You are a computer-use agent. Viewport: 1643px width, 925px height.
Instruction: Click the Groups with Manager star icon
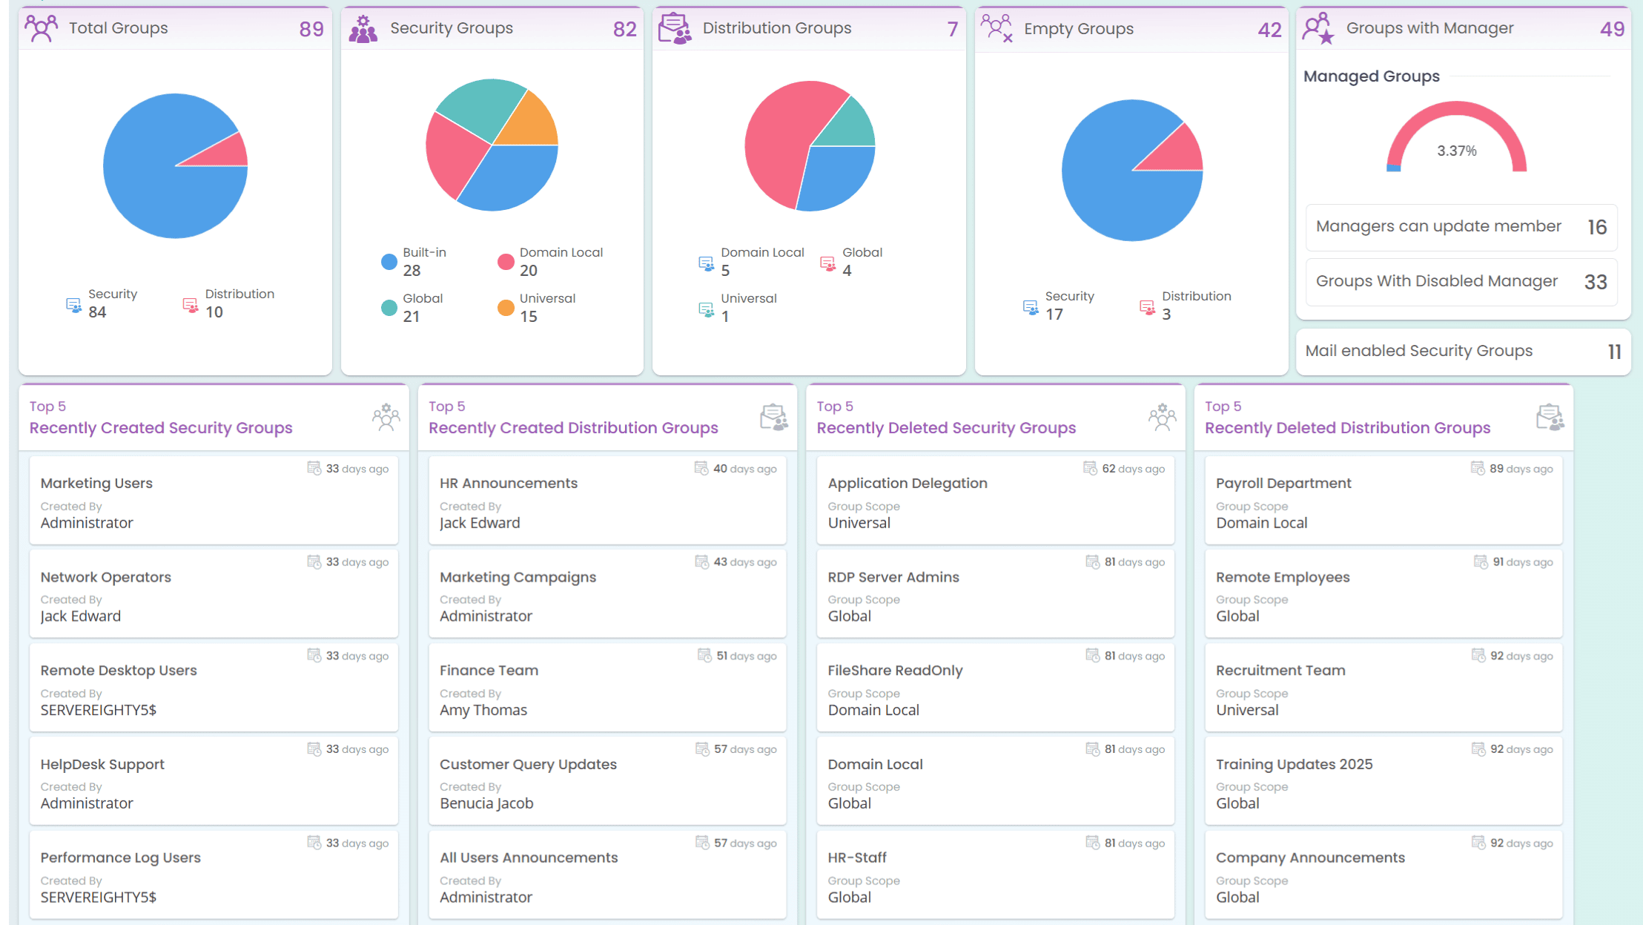(x=1319, y=29)
